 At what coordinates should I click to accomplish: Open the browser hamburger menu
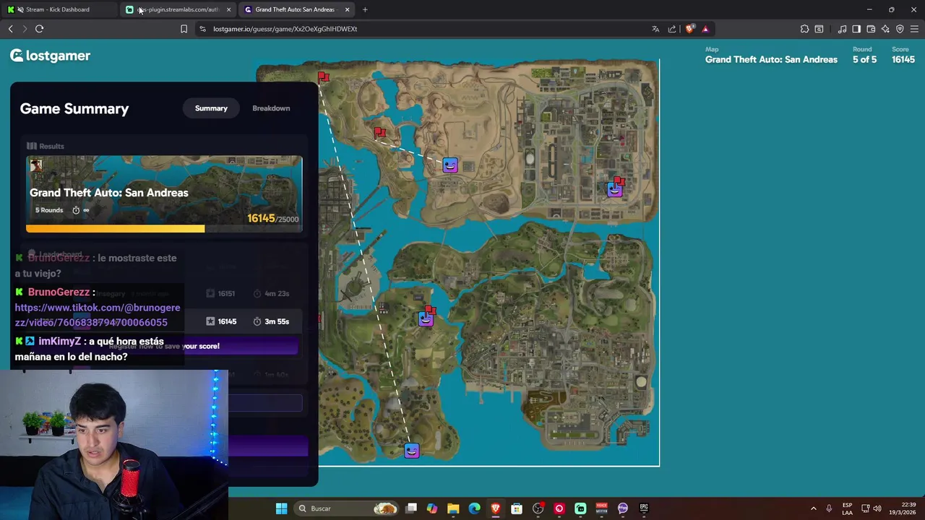[x=914, y=29]
